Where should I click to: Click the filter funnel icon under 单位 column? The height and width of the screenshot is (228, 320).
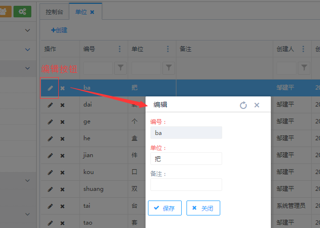pyautogui.click(x=169, y=68)
